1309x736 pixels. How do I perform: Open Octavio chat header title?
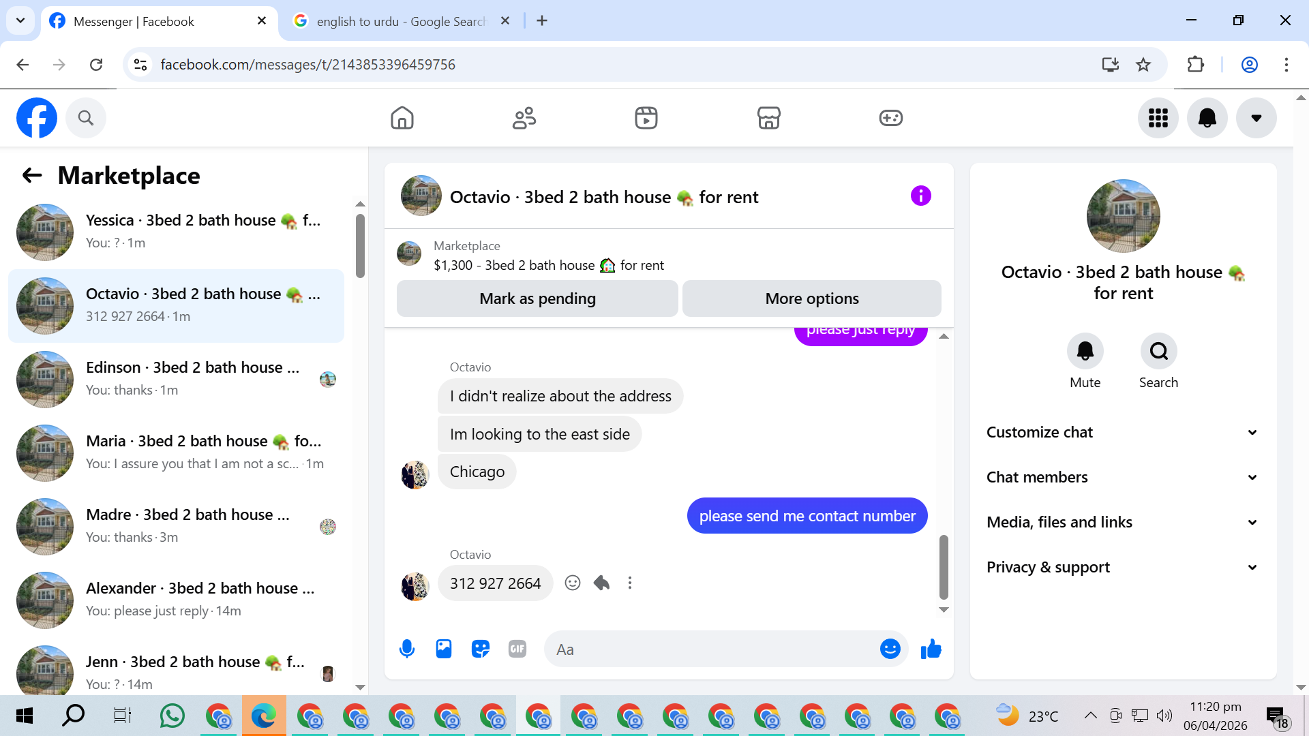tap(604, 197)
